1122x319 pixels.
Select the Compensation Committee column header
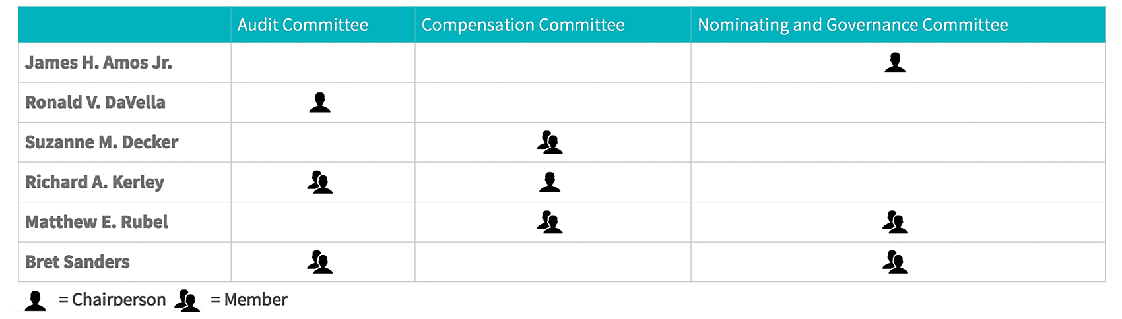pos(523,25)
